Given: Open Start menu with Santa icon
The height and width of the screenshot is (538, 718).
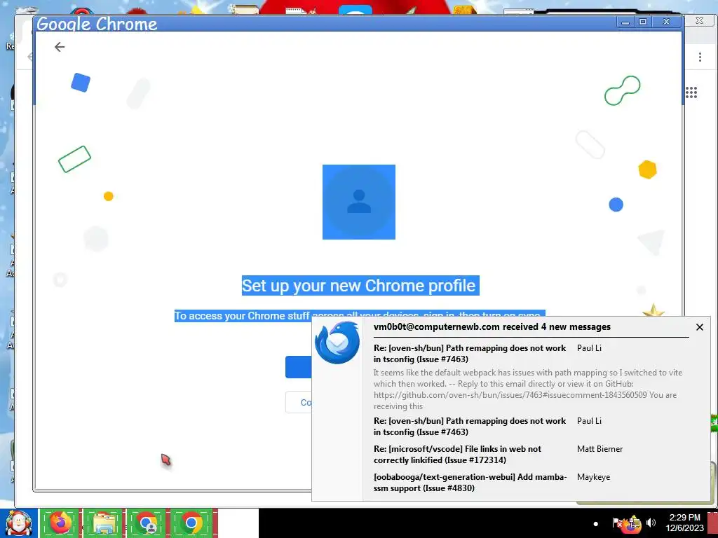Looking at the screenshot, I should 19,523.
